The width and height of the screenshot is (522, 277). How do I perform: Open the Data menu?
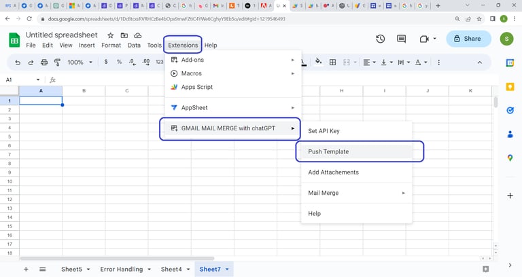[134, 45]
